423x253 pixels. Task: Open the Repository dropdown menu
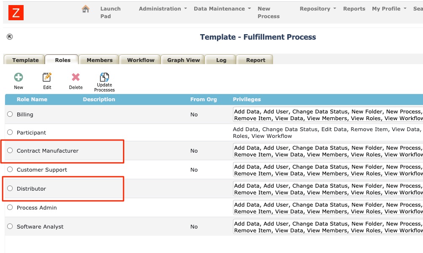pos(316,8)
